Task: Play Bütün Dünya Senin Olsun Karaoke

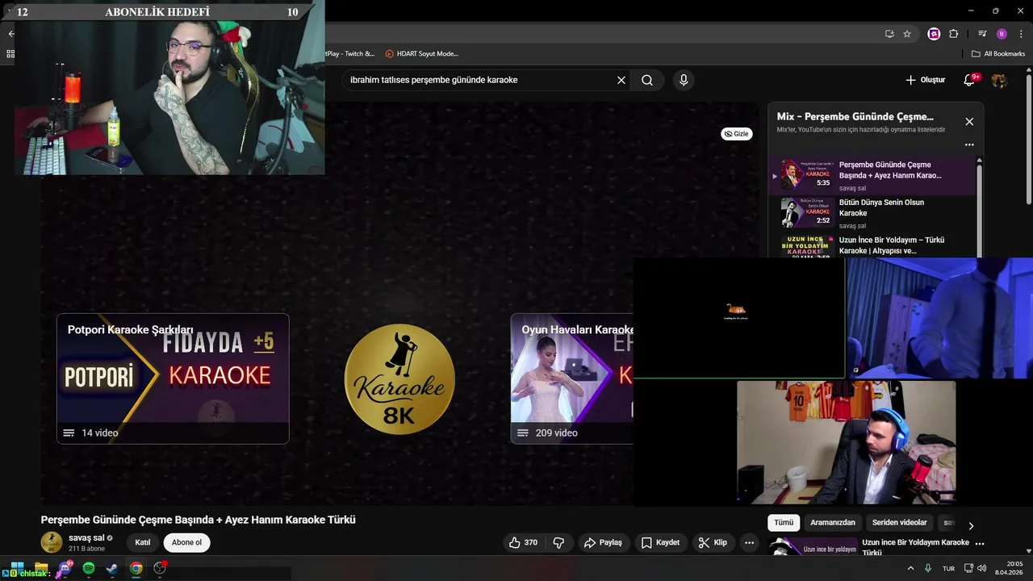Action: 872,213
